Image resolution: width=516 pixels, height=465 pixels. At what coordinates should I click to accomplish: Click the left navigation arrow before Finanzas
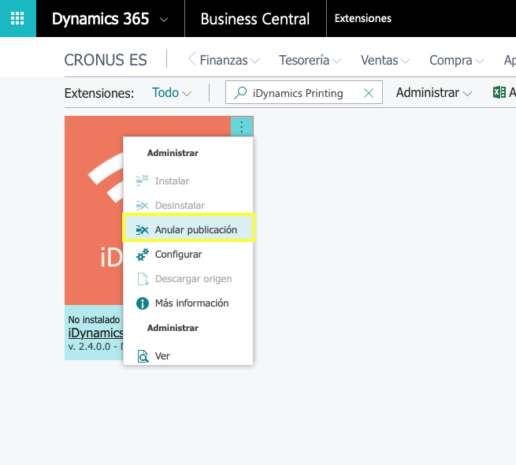point(192,59)
